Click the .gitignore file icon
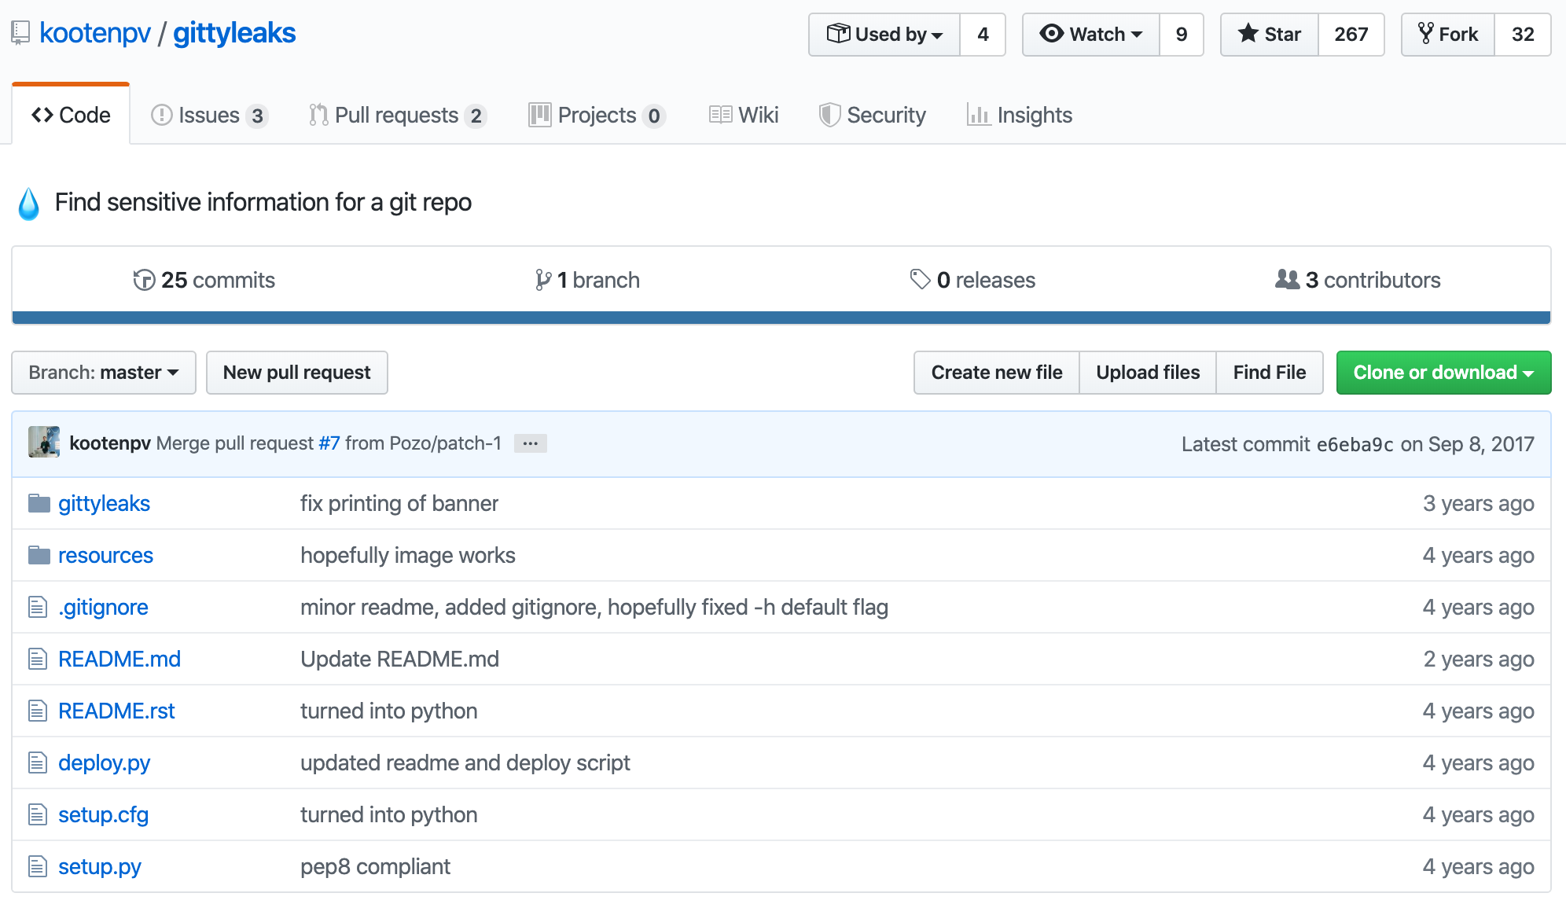 point(38,607)
